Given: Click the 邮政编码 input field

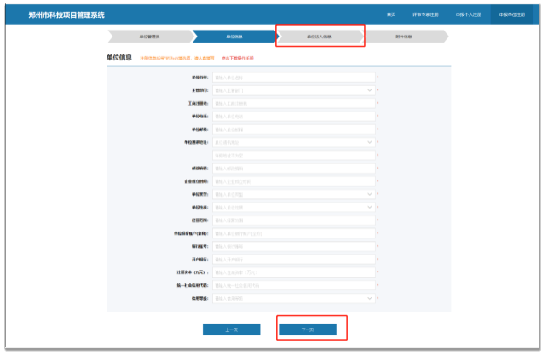Looking at the screenshot, I should pyautogui.click(x=292, y=169).
